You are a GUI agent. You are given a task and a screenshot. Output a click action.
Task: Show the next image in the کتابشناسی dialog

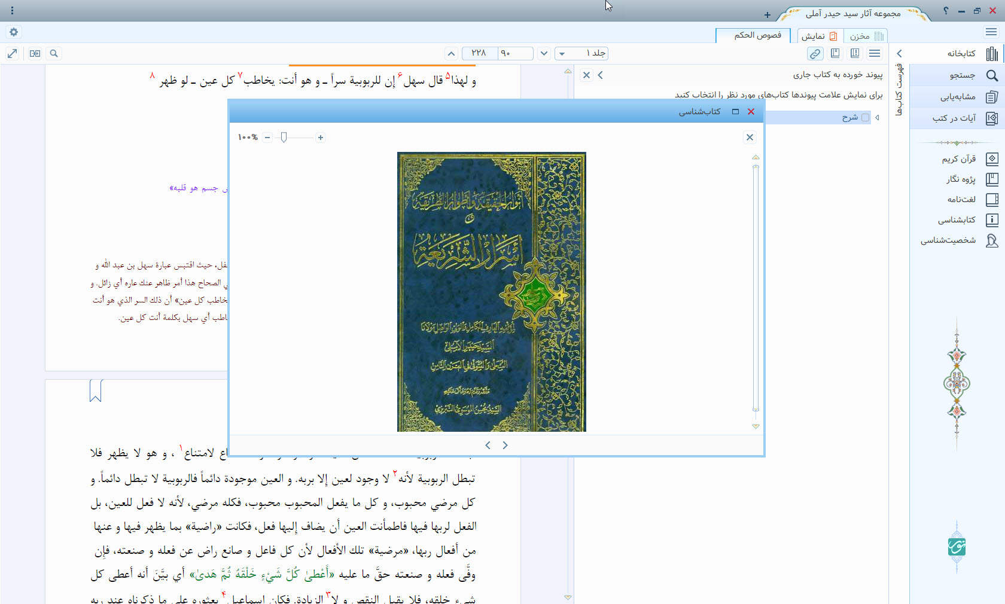[x=505, y=445]
